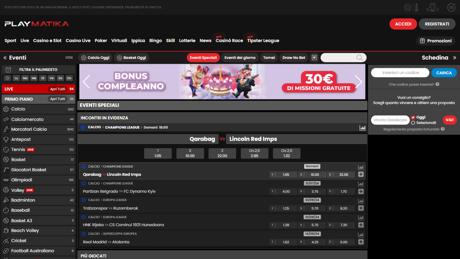This screenshot has width=460, height=259.
Task: Open statistics icon for HNK Rijeka row
Action: point(361,218)
